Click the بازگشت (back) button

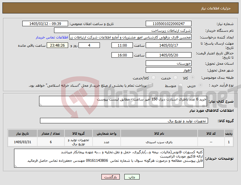[x=111, y=177]
